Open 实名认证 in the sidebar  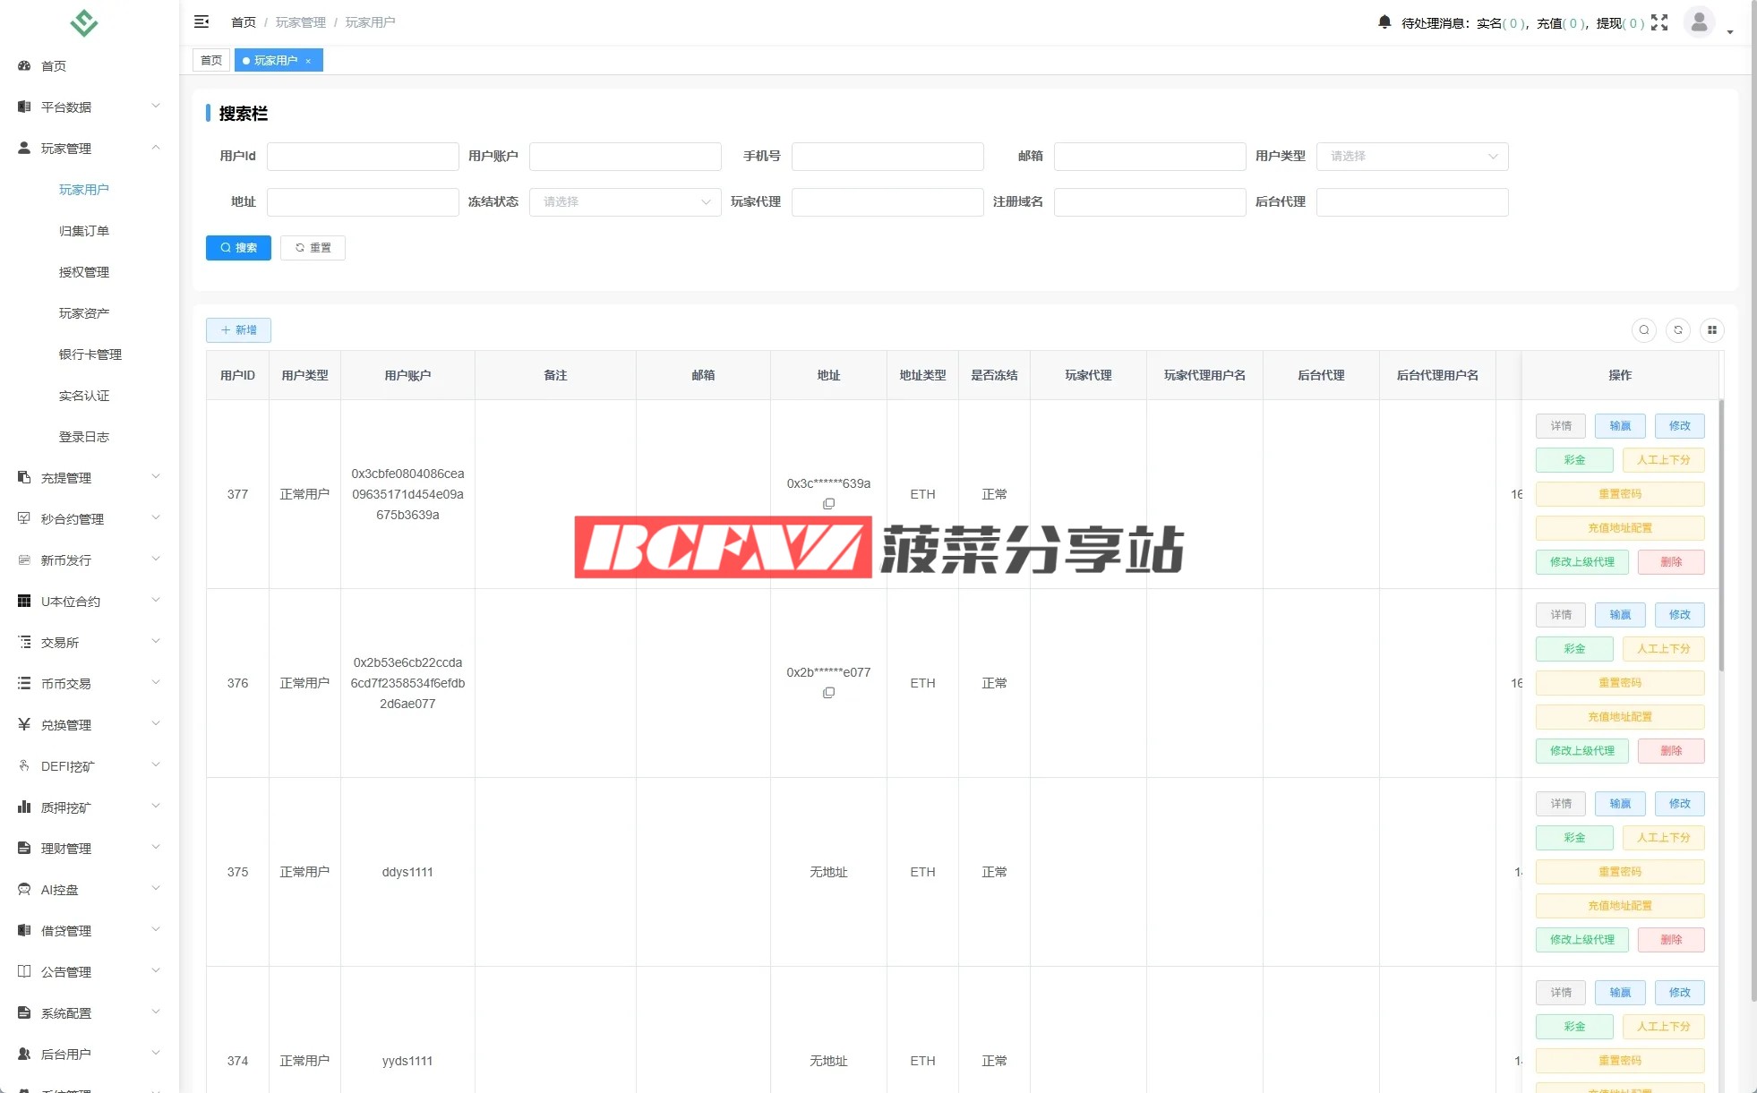[84, 396]
